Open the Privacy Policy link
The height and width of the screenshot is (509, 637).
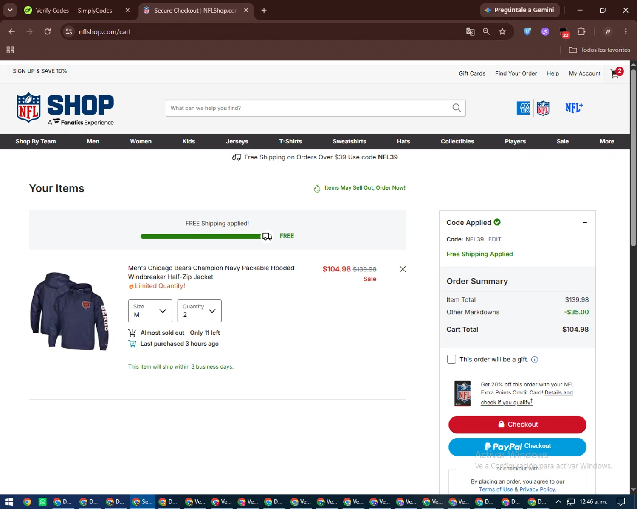pos(537,489)
